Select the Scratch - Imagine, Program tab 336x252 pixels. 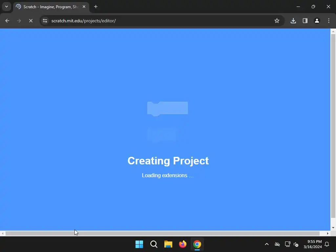pyautogui.click(x=51, y=7)
